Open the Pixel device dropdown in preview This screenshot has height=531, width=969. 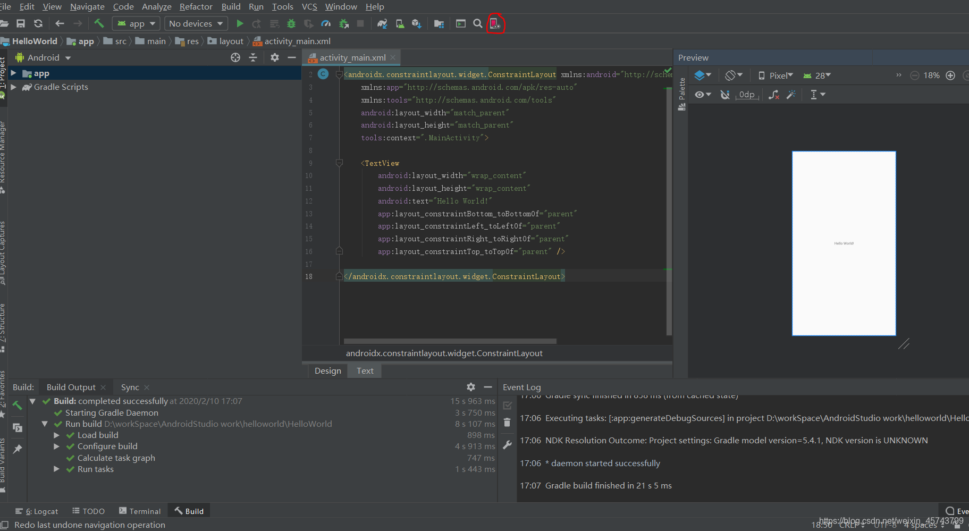[x=776, y=75]
